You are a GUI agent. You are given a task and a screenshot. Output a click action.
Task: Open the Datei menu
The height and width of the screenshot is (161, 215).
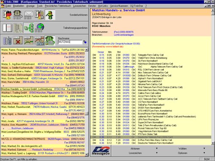tap(8, 6)
